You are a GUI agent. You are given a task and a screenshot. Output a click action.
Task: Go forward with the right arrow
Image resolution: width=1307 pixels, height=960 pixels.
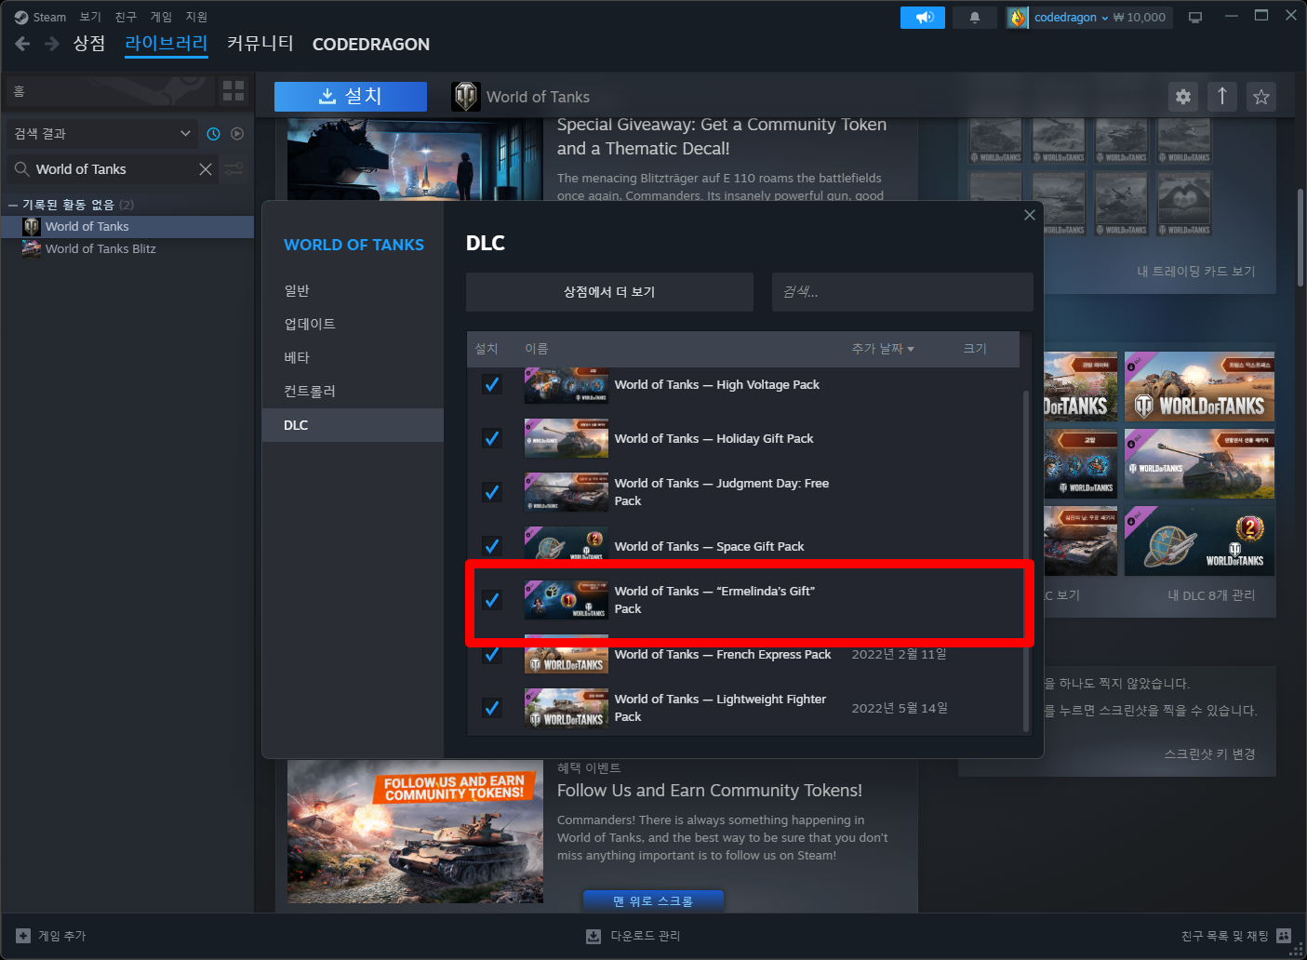52,44
